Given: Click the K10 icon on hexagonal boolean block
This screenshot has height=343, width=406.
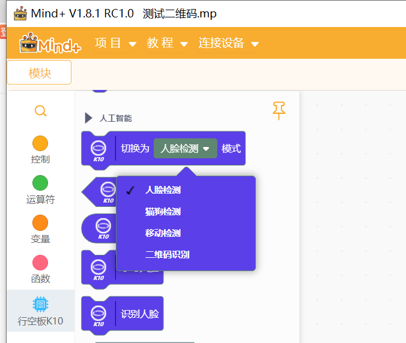Looking at the screenshot, I should 108,192.
